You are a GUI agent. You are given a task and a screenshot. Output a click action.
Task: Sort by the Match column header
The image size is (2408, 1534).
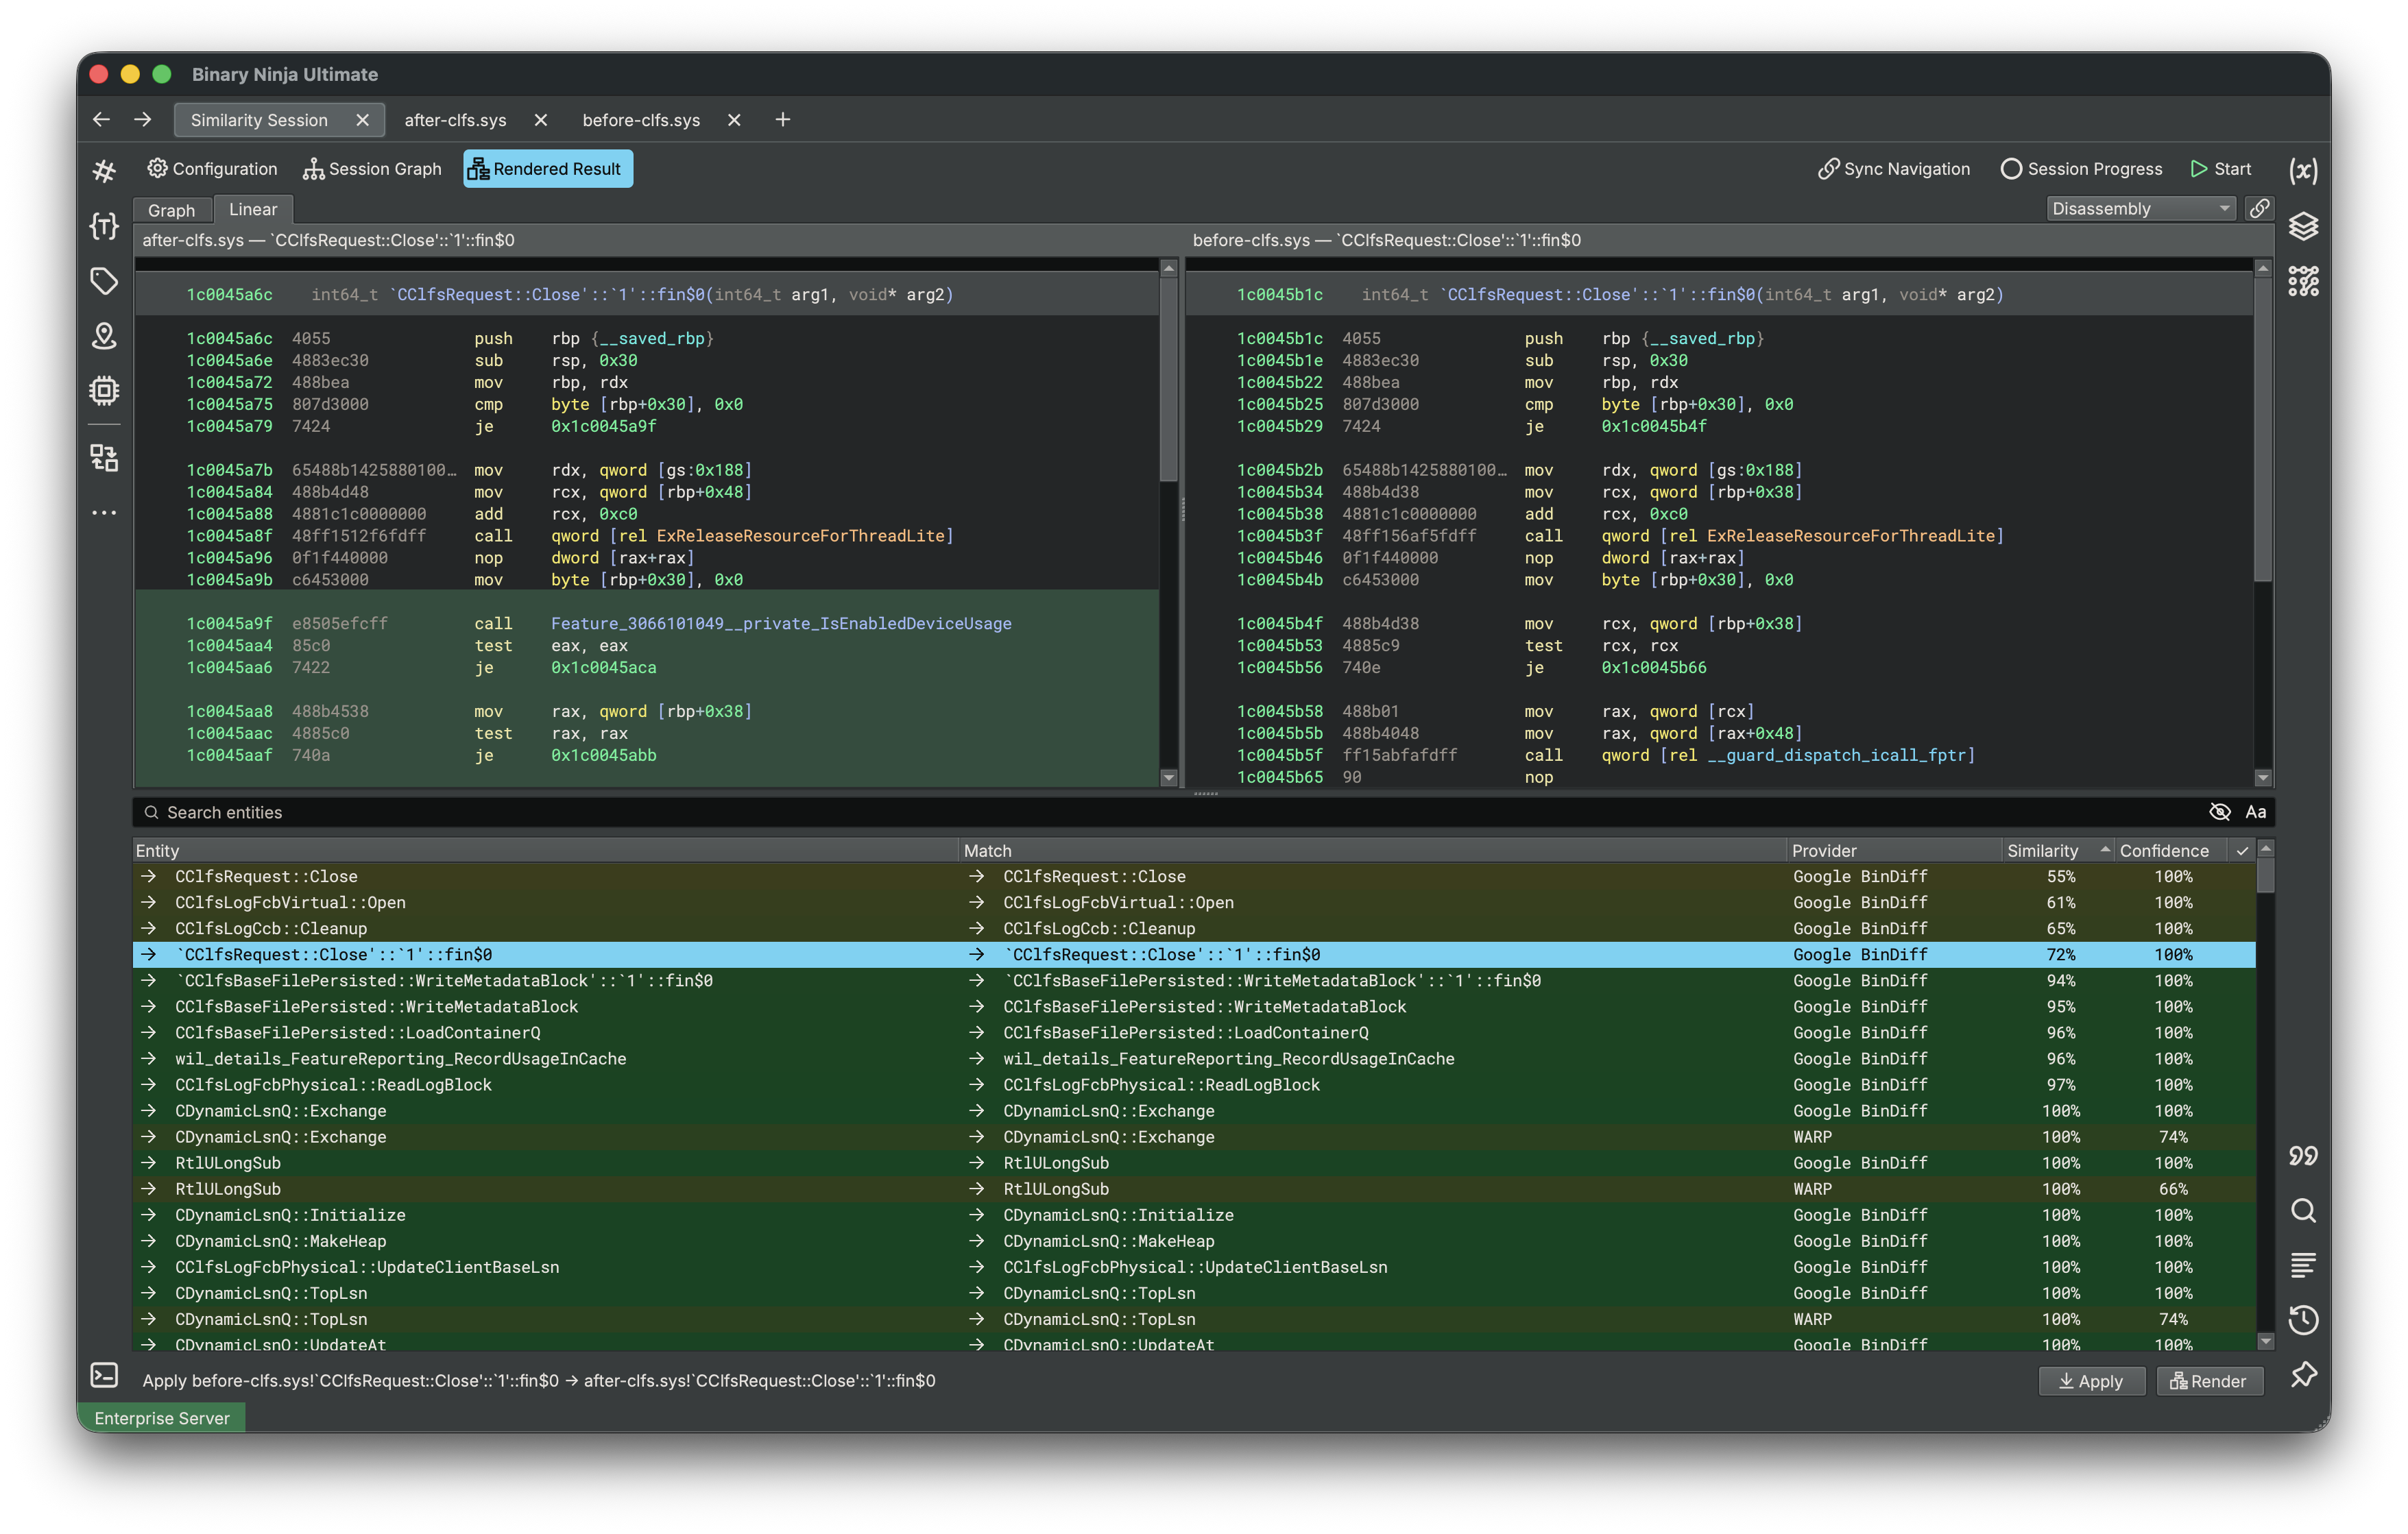tap(1373, 851)
